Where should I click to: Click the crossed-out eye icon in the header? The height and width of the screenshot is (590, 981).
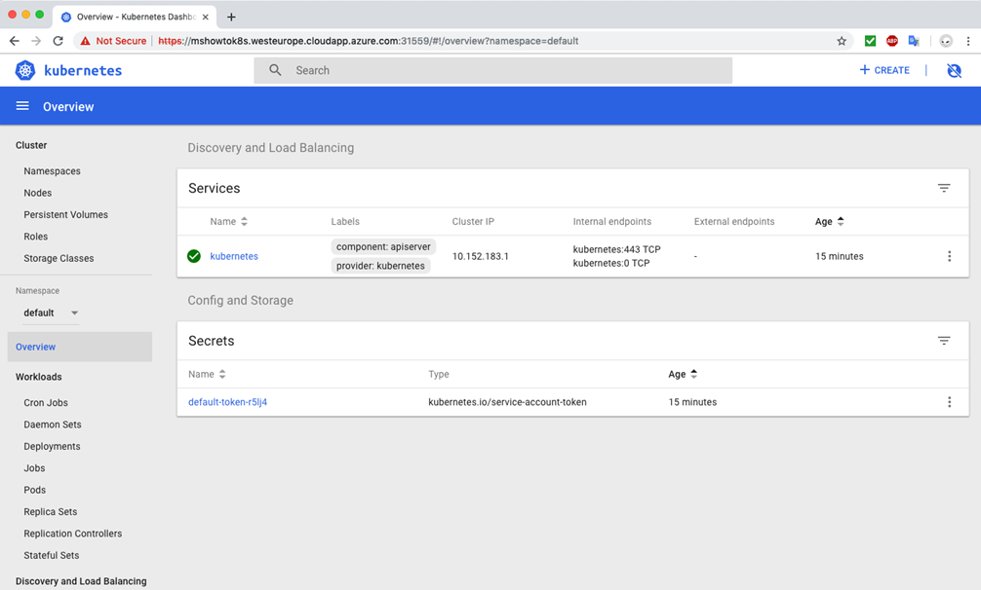click(954, 70)
